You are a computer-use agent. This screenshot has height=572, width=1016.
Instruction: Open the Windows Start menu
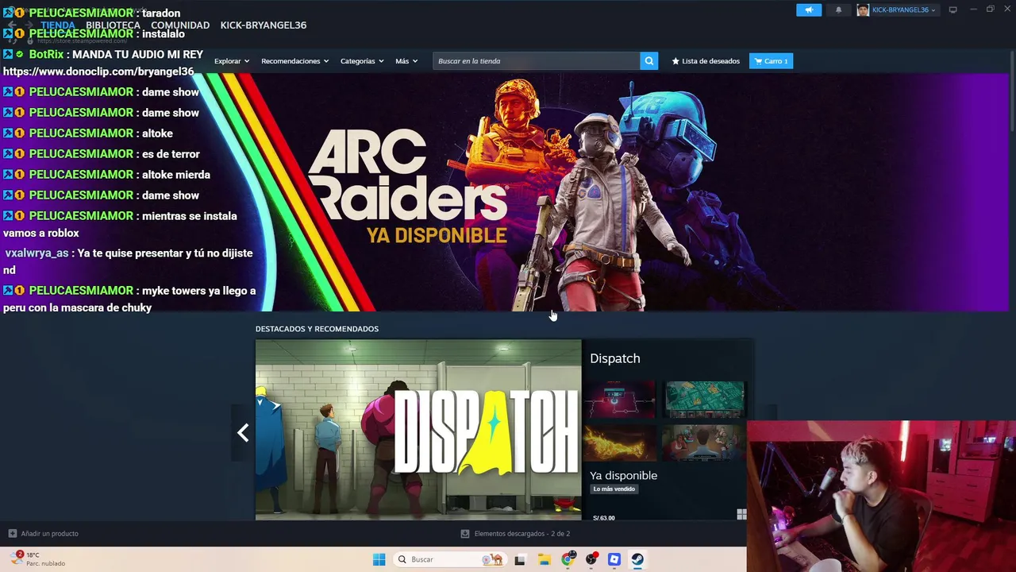pyautogui.click(x=379, y=559)
